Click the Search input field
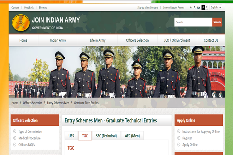This screenshot has width=233, height=155. tap(193, 22)
